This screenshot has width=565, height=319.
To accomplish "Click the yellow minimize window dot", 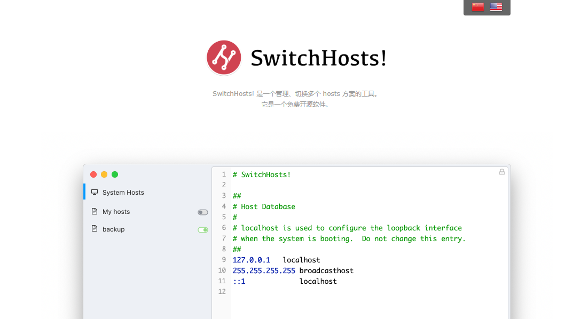I will [104, 174].
